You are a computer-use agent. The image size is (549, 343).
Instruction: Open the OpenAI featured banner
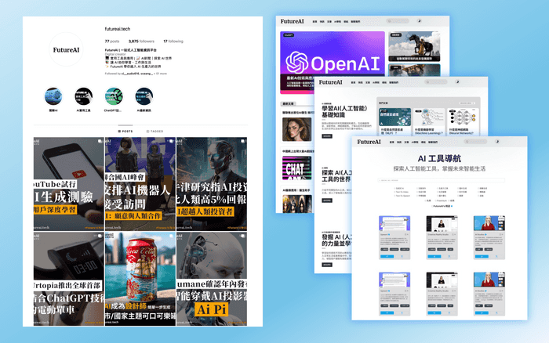pos(333,63)
